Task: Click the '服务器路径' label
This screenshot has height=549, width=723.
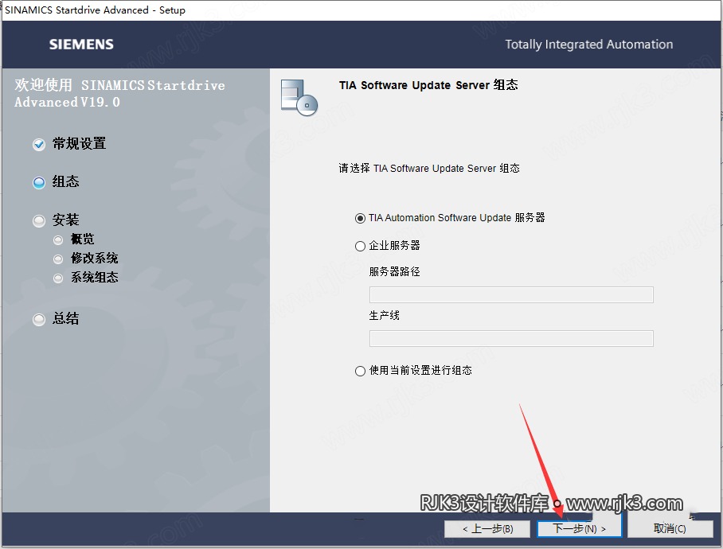Action: click(395, 272)
